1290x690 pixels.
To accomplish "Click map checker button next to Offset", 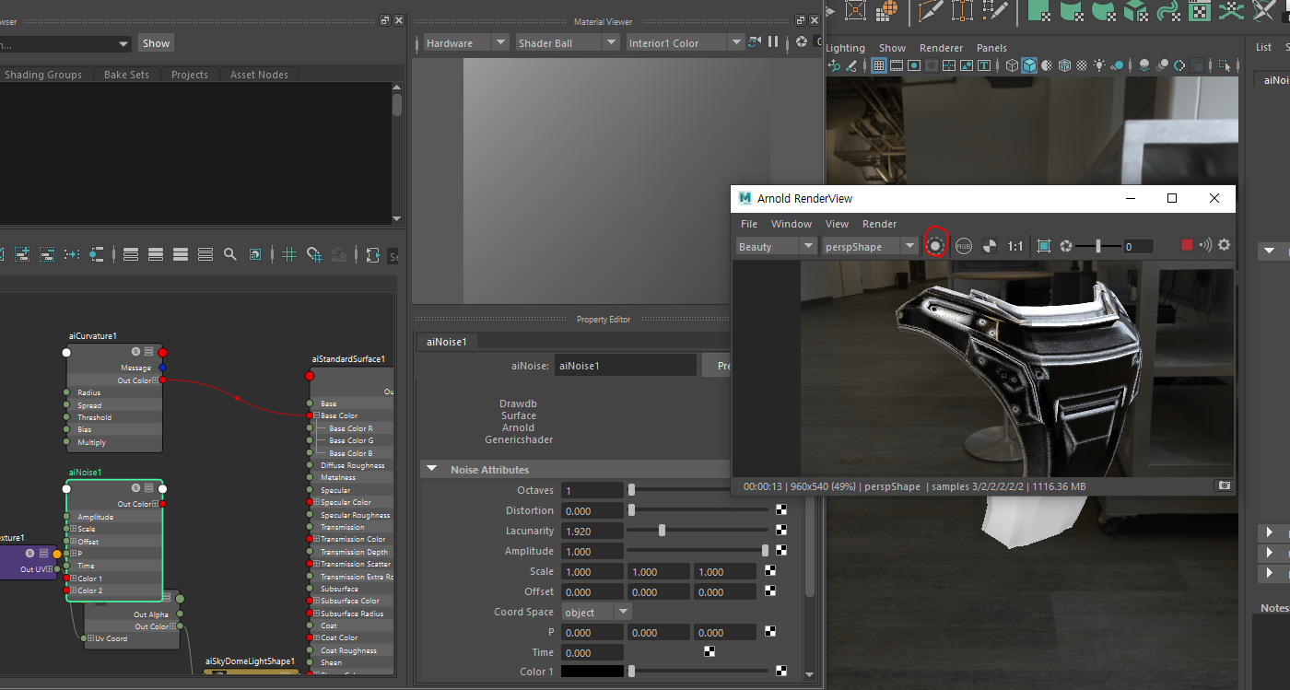I will pyautogui.click(x=770, y=591).
